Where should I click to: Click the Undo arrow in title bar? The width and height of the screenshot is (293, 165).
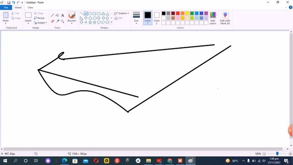[13, 3]
